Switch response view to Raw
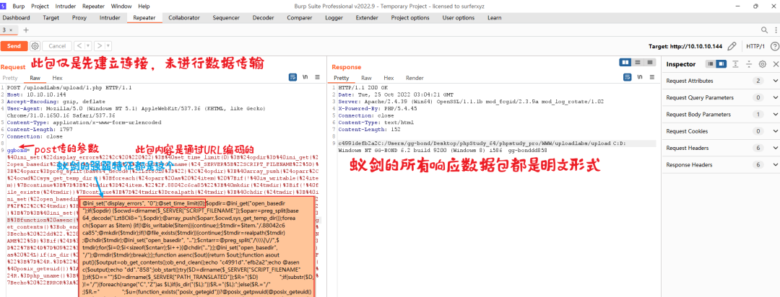This screenshot has width=780, height=297. (366, 78)
